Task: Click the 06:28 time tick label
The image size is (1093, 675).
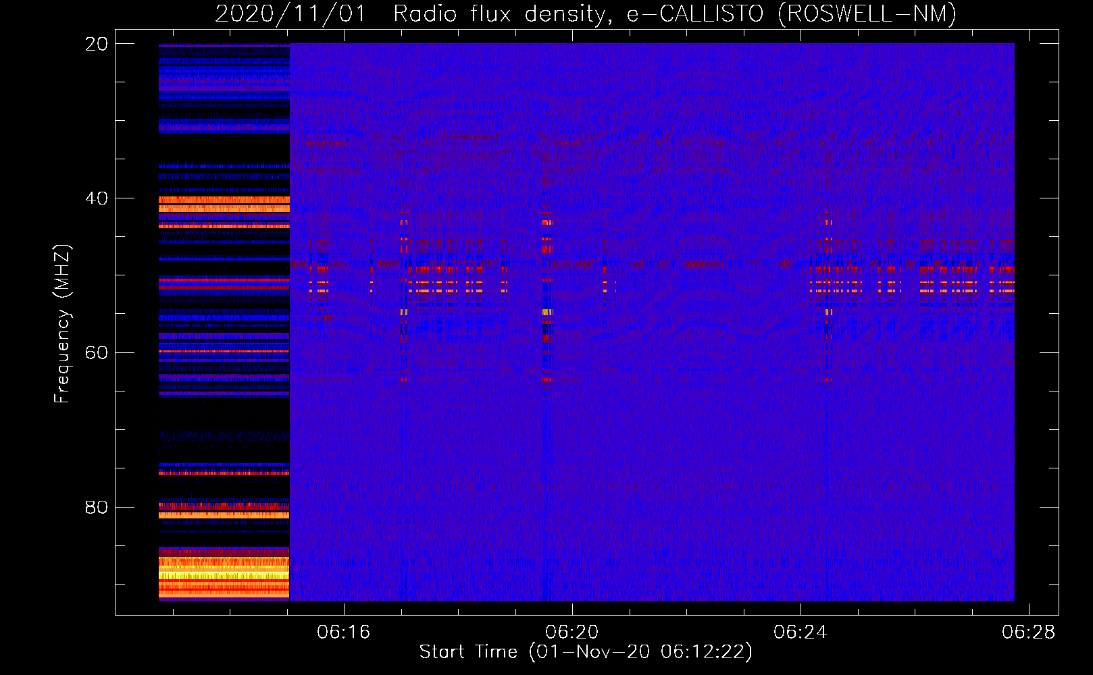Action: [1029, 632]
